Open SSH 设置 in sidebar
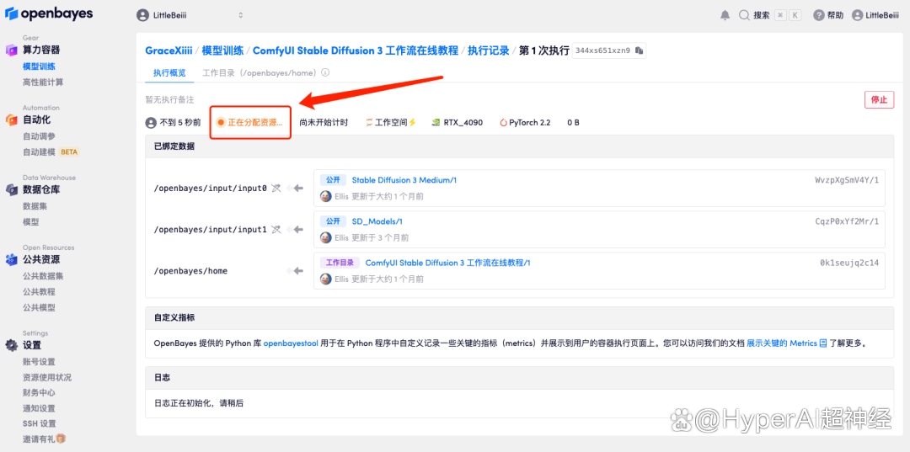The image size is (910, 452). pyautogui.click(x=40, y=423)
